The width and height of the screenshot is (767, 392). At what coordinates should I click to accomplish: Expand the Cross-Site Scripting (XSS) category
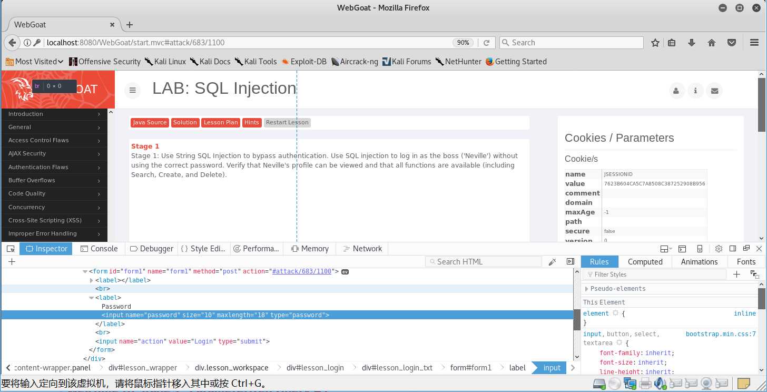tap(54, 220)
